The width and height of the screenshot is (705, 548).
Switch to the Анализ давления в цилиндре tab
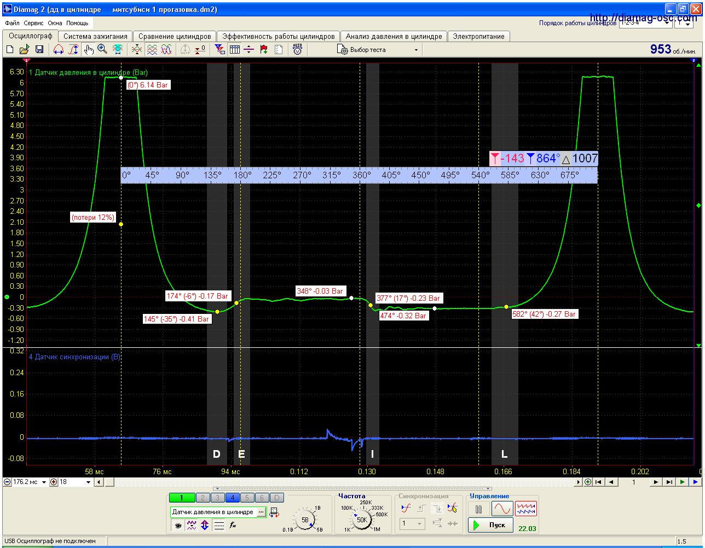(394, 36)
